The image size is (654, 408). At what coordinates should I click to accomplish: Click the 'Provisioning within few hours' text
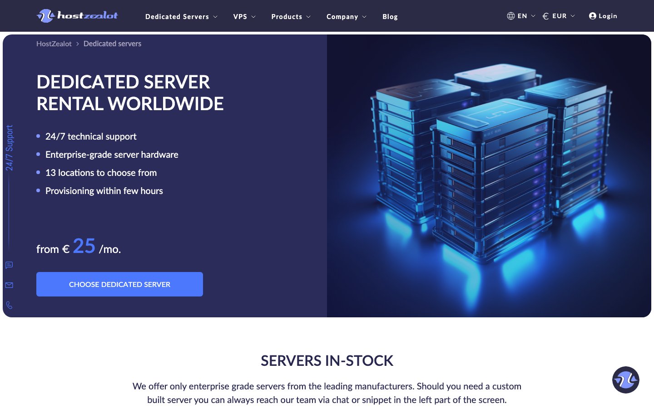104,191
